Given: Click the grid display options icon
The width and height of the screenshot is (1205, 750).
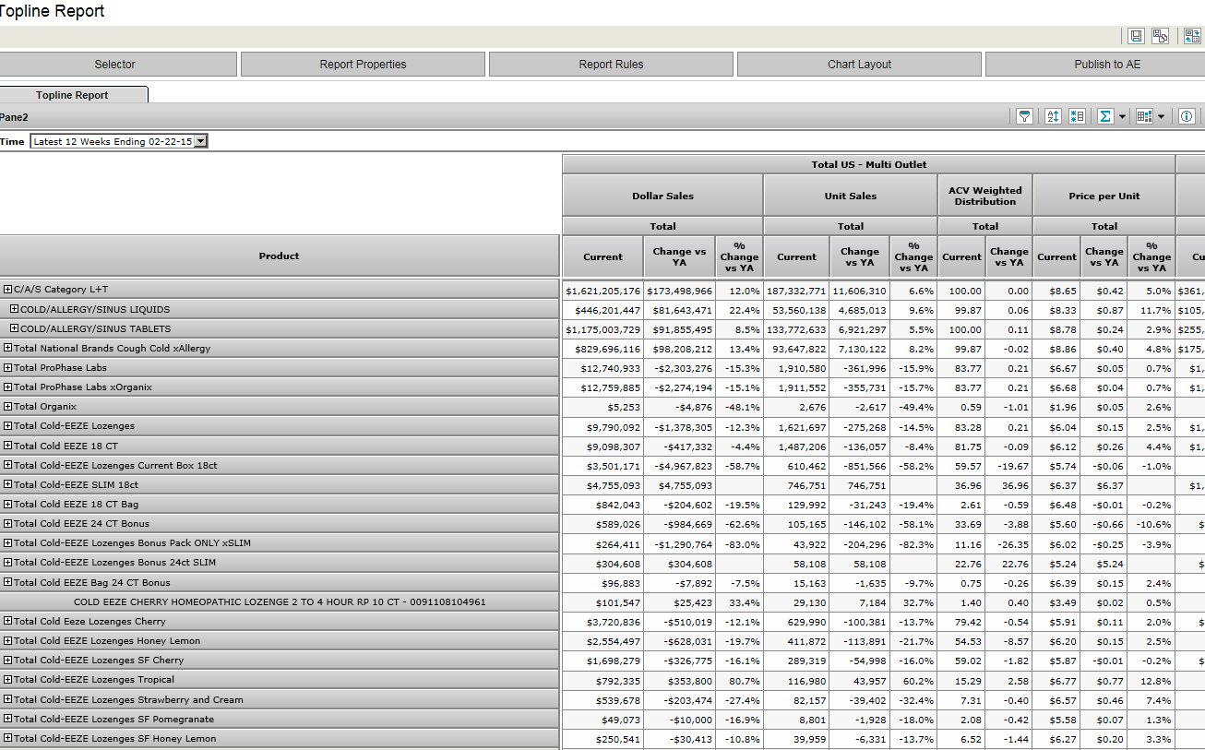Looking at the screenshot, I should coord(1145,116).
